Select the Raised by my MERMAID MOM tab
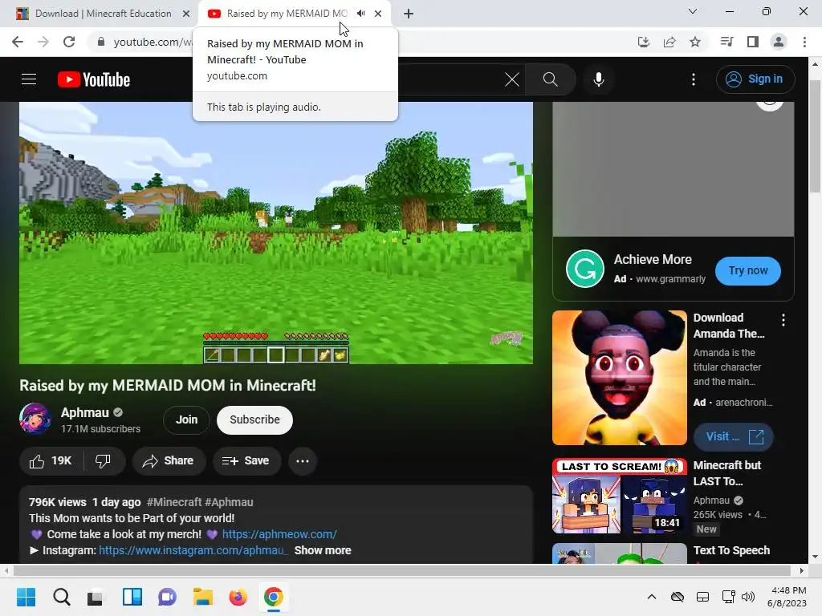The height and width of the screenshot is (616, 822). pos(287,14)
